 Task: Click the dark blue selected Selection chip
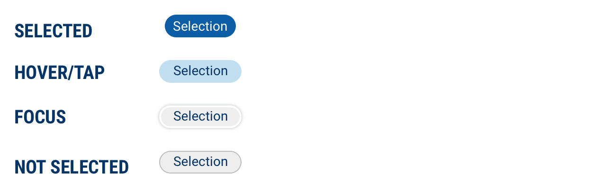click(200, 26)
